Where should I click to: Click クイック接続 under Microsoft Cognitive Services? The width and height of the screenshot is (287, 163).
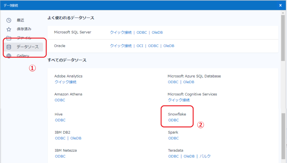pyautogui.click(x=179, y=100)
